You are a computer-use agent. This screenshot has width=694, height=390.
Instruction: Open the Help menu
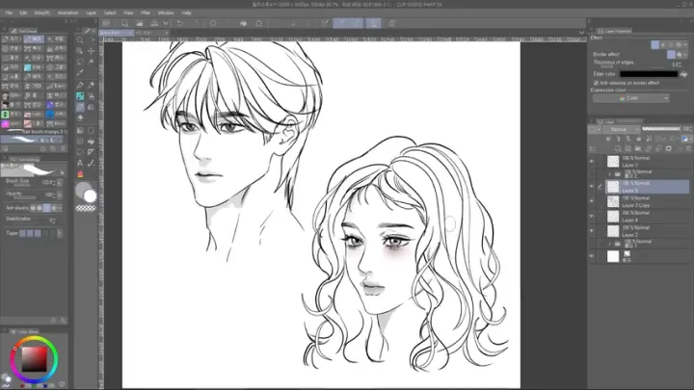click(x=186, y=13)
